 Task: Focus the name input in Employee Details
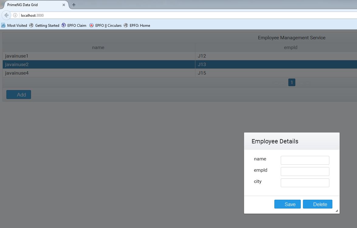(305, 160)
